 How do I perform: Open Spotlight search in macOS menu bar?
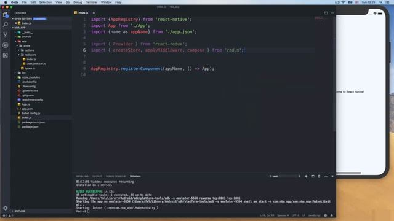(380, 2)
